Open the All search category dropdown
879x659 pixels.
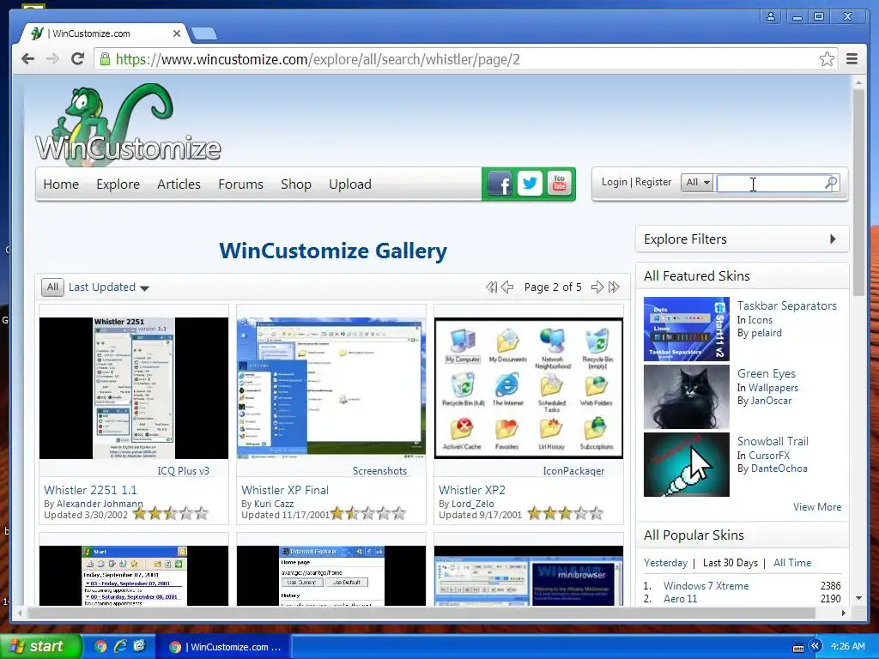click(x=697, y=182)
